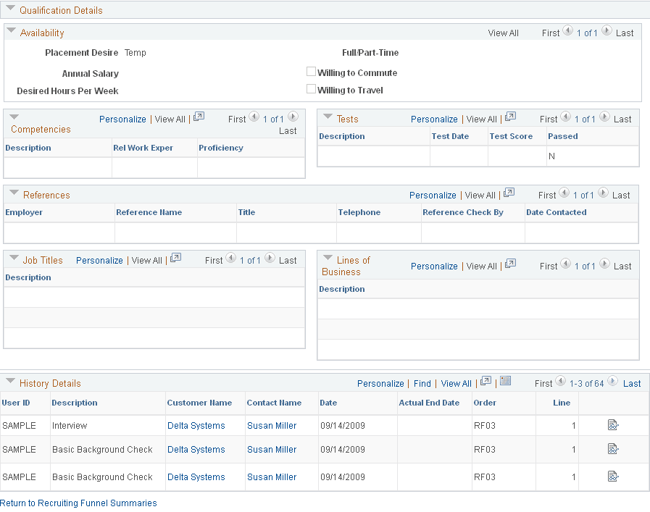Collapse the History Details section

[x=10, y=383]
